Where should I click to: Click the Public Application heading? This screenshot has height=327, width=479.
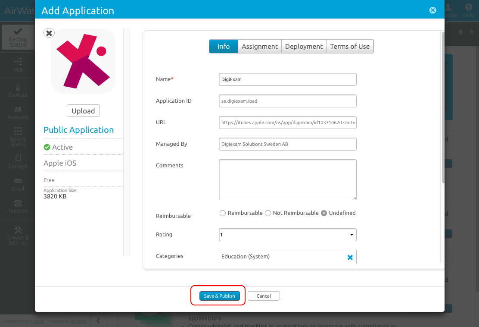click(x=78, y=130)
